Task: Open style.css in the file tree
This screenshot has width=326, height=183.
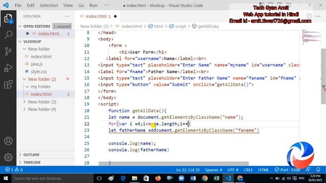Action: tap(46, 72)
